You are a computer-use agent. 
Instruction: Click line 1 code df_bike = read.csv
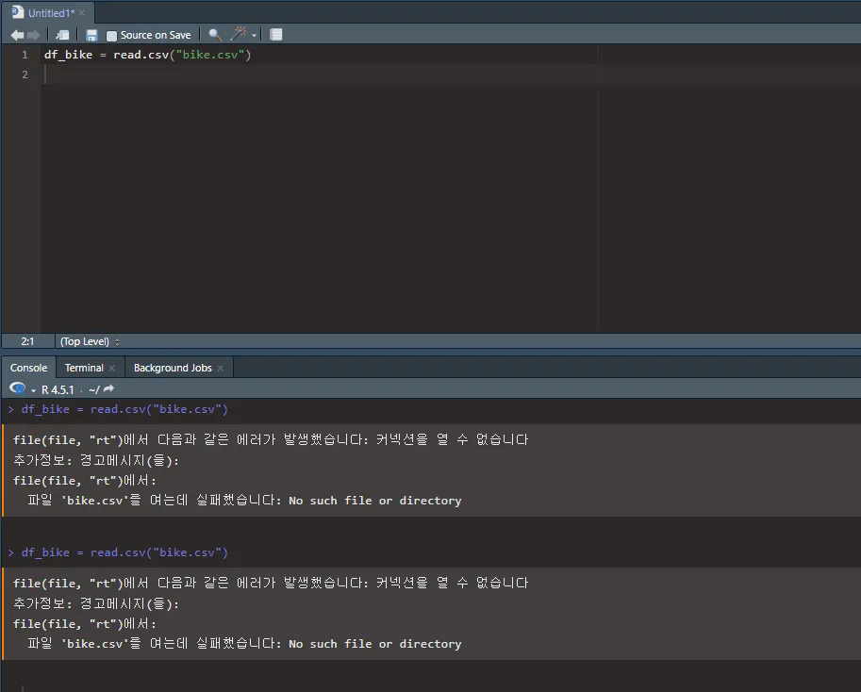click(x=148, y=55)
